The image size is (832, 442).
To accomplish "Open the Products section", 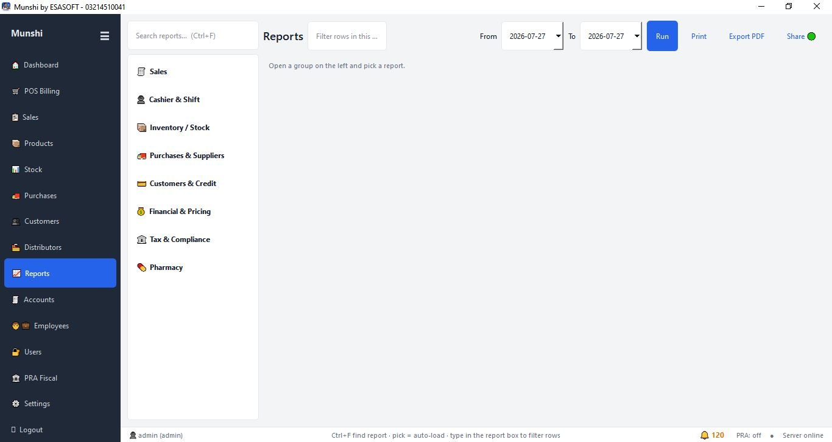I will coord(60,143).
